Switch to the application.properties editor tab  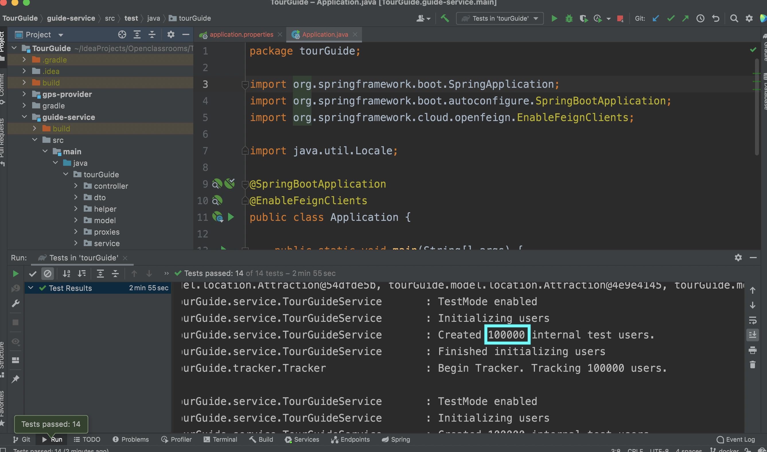pos(241,34)
